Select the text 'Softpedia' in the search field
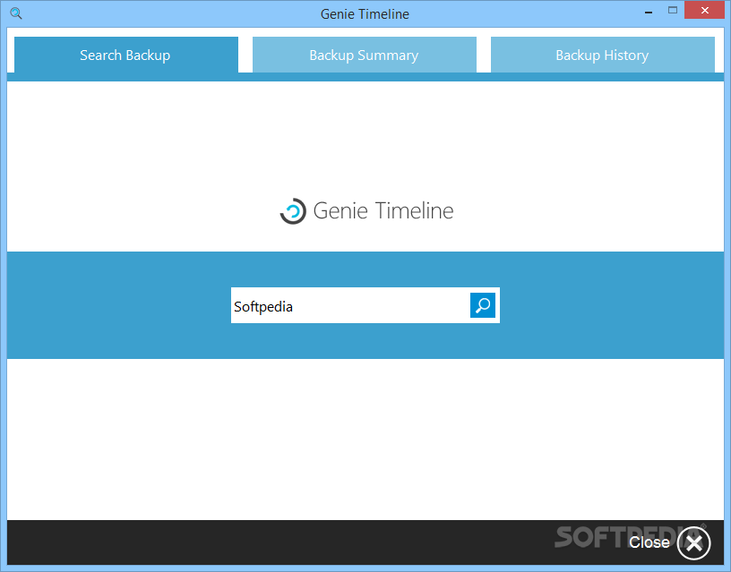This screenshot has height=572, width=731. click(x=262, y=306)
